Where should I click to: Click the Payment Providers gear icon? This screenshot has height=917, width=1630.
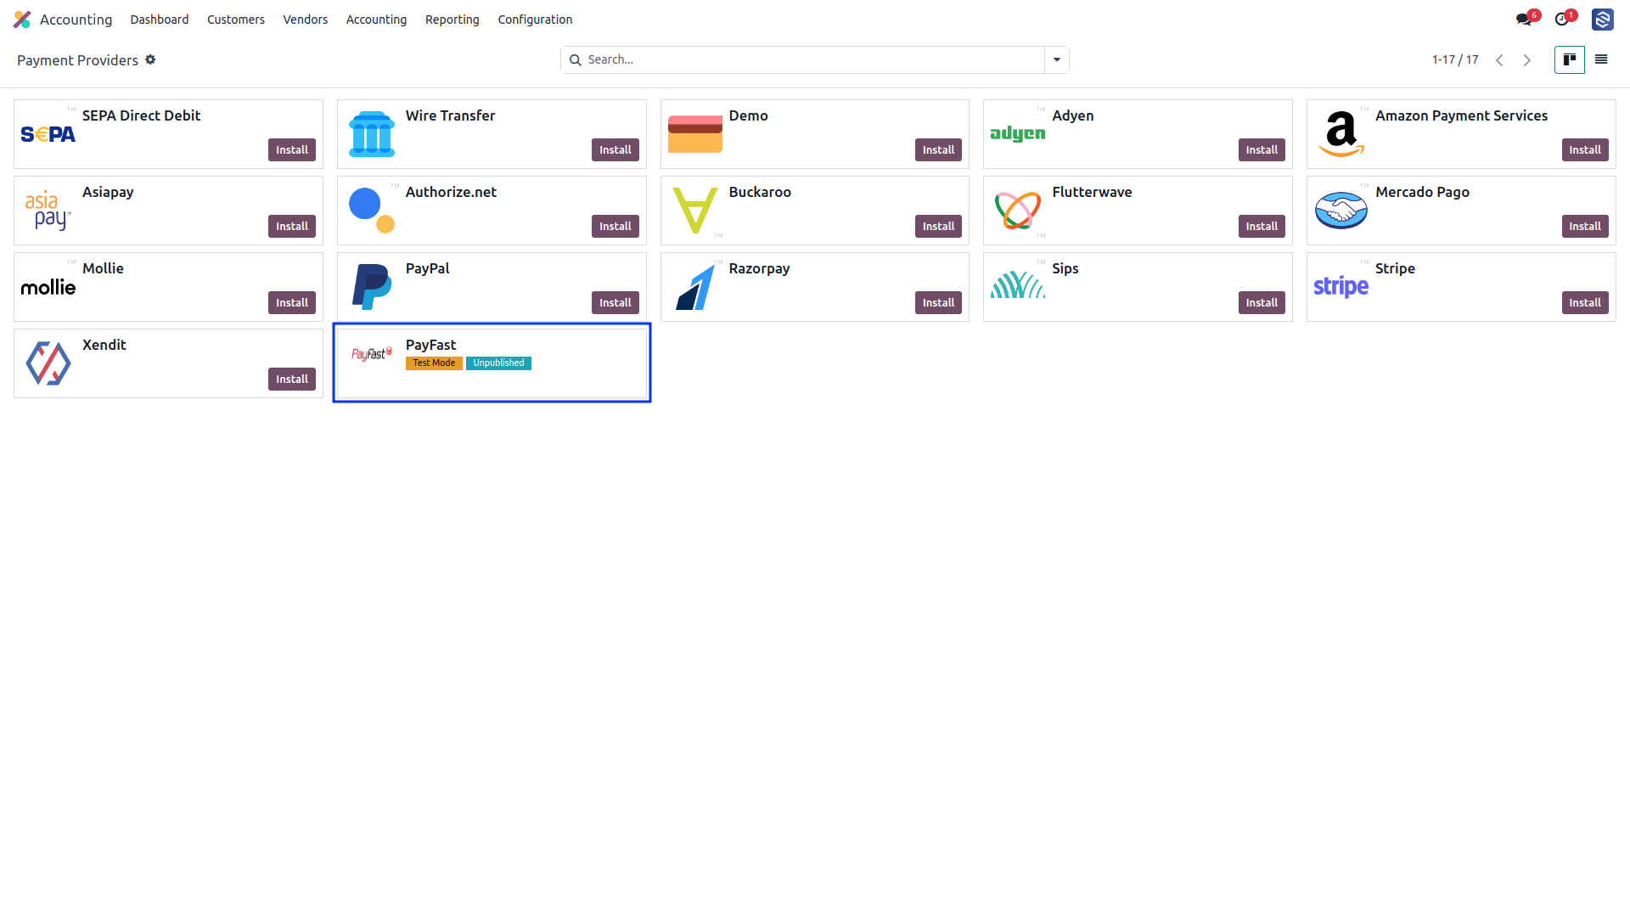(150, 59)
